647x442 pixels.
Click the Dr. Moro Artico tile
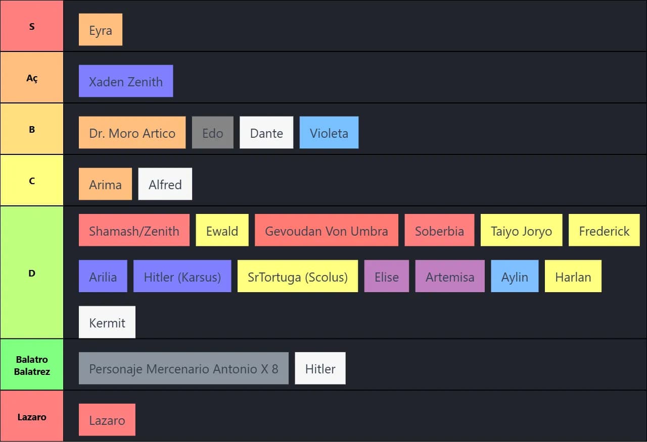tap(132, 133)
